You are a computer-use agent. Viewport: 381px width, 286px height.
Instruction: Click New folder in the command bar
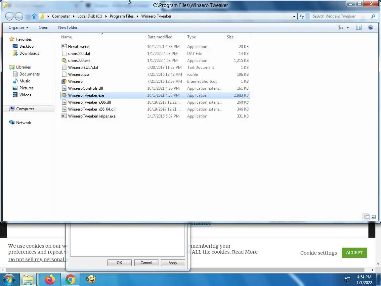(68, 27)
